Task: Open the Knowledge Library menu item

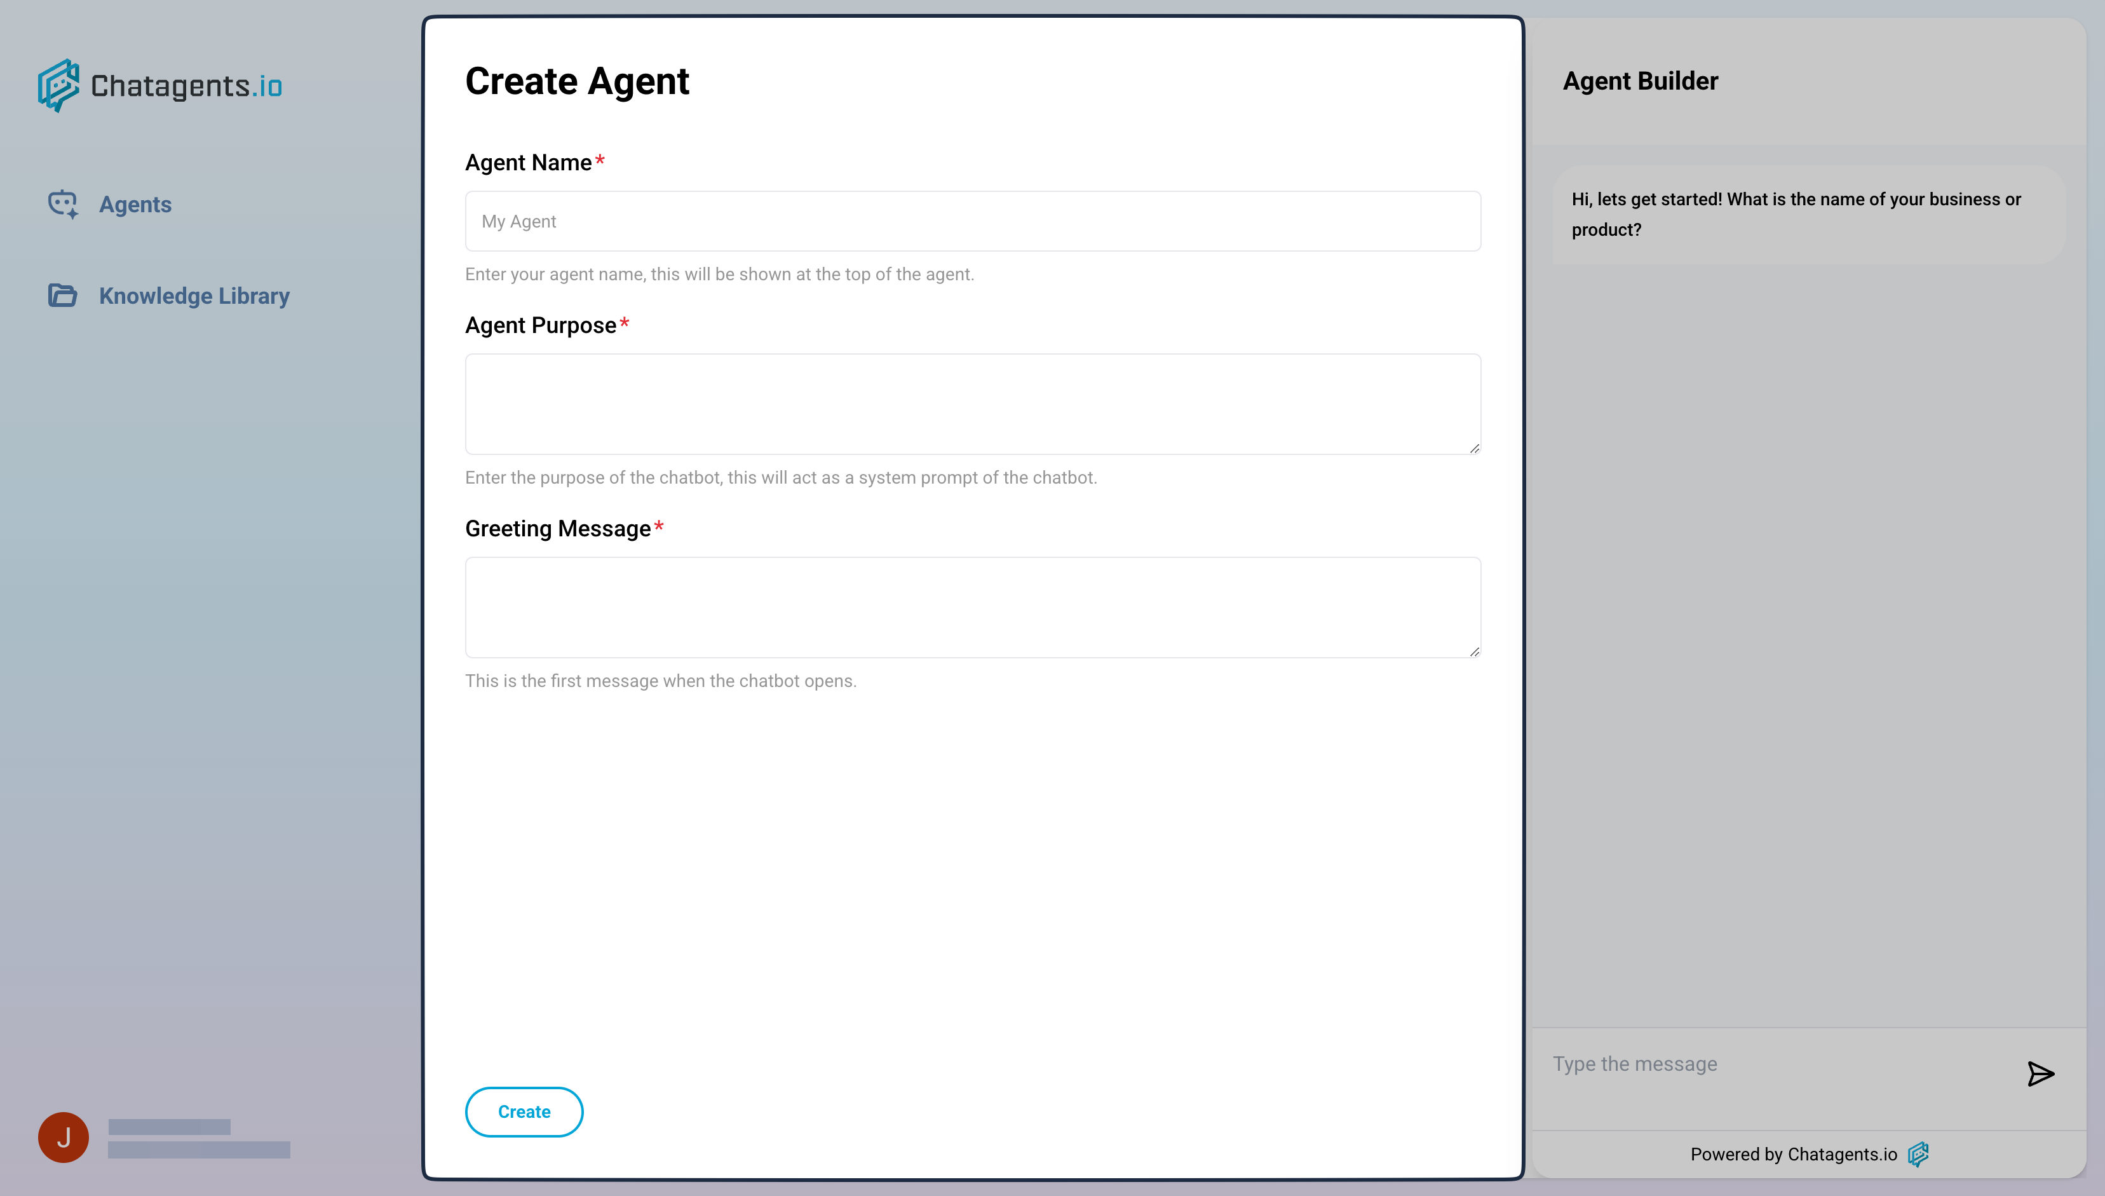Action: click(x=194, y=296)
